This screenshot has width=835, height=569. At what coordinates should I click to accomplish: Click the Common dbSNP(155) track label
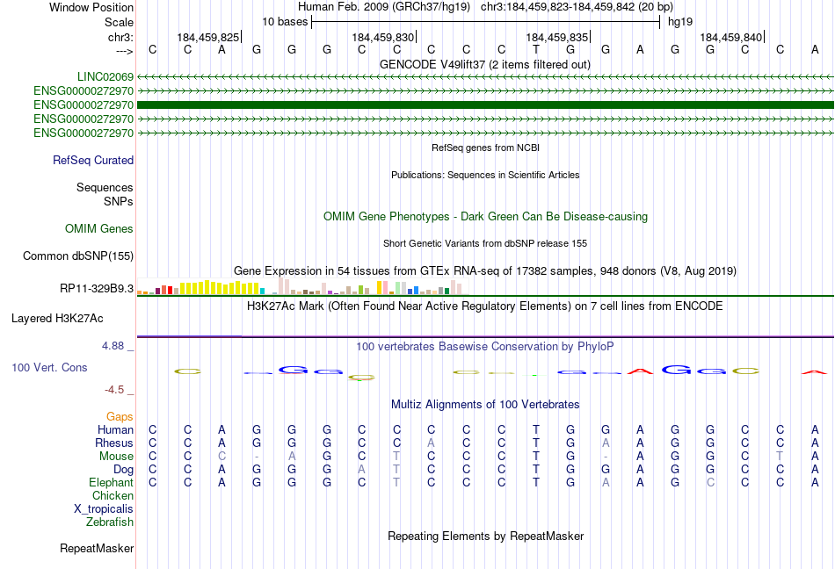point(78,256)
